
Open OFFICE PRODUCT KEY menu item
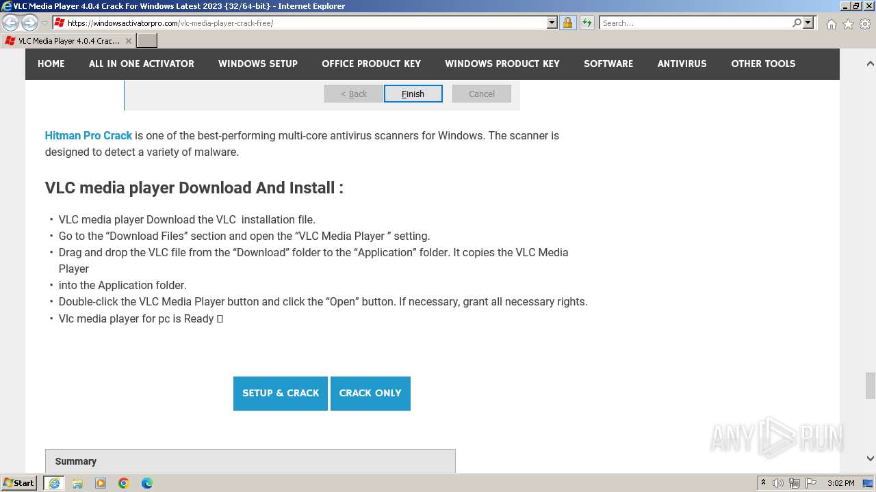pyautogui.click(x=372, y=64)
